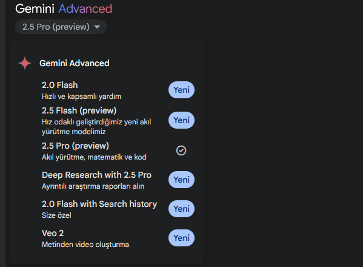The height and width of the screenshot is (267, 363).
Task: Click the Yeni badge beside Veo 2
Action: pos(181,238)
